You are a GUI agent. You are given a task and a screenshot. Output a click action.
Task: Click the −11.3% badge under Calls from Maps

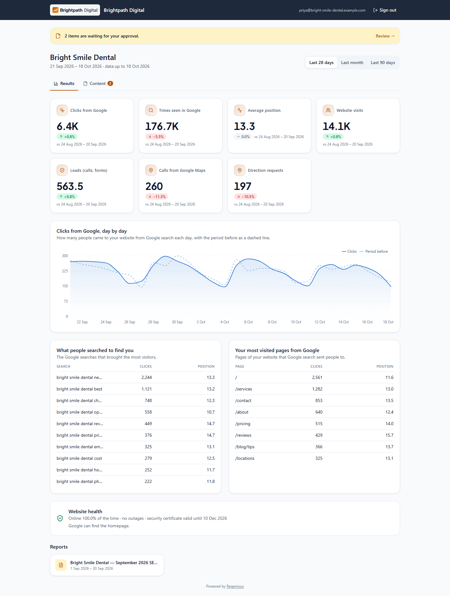tap(157, 196)
